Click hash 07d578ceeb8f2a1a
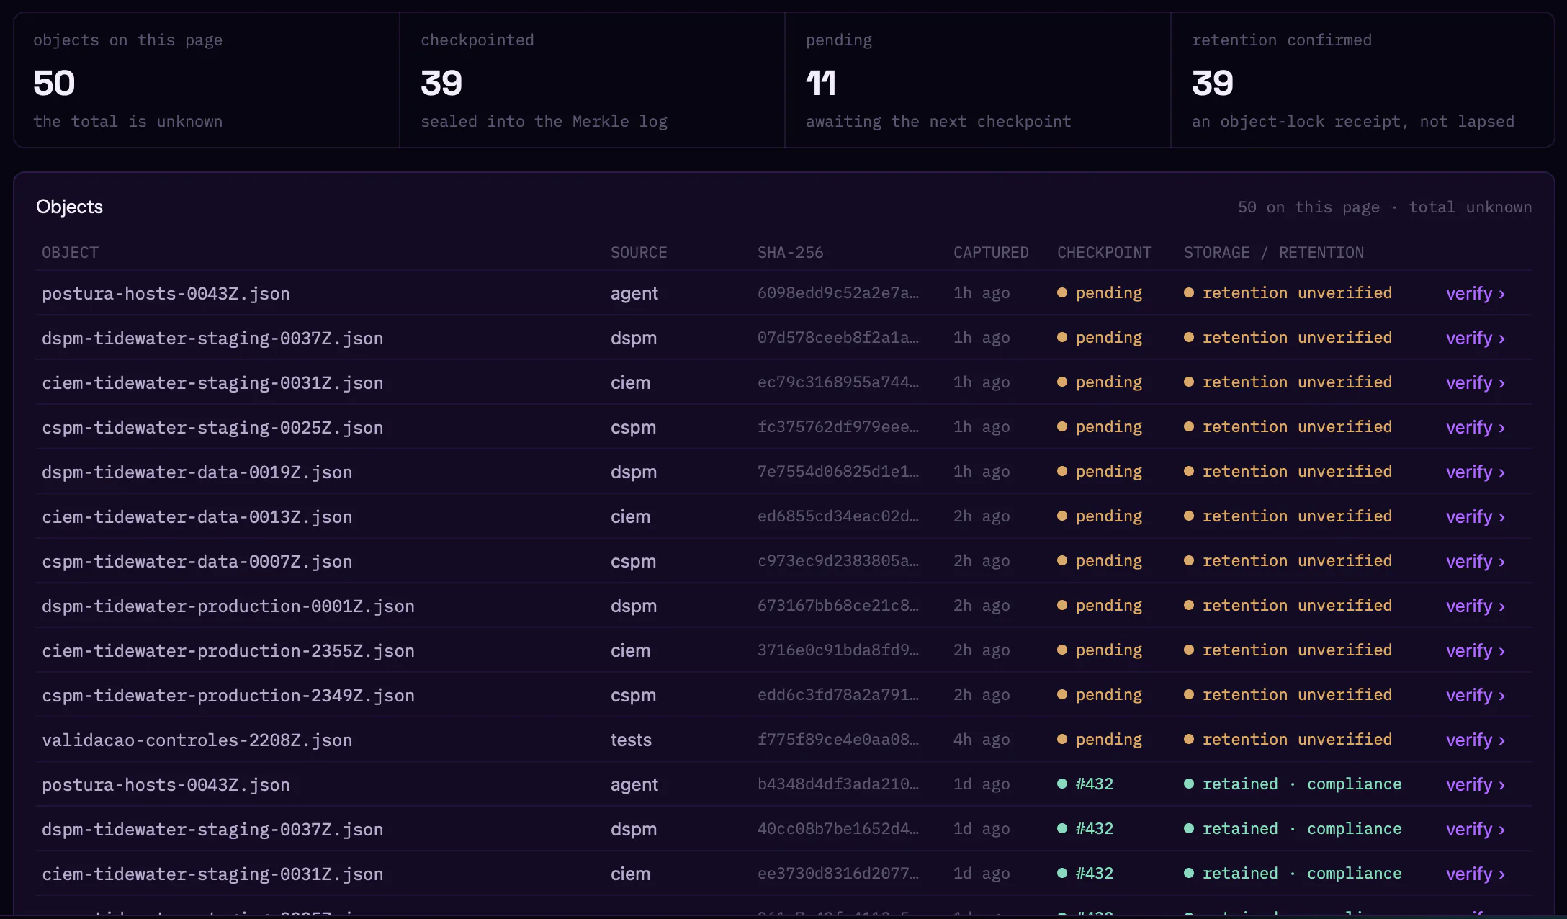 838,338
